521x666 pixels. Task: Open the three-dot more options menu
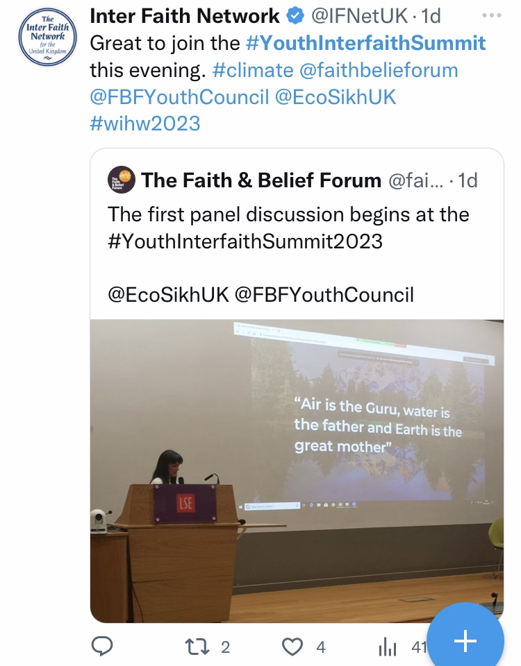pyautogui.click(x=491, y=15)
